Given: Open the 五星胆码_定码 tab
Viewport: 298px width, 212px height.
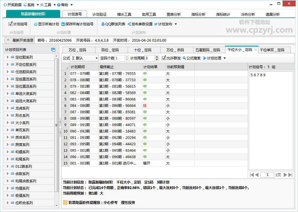Looking at the screenshot, I should point(209,50).
